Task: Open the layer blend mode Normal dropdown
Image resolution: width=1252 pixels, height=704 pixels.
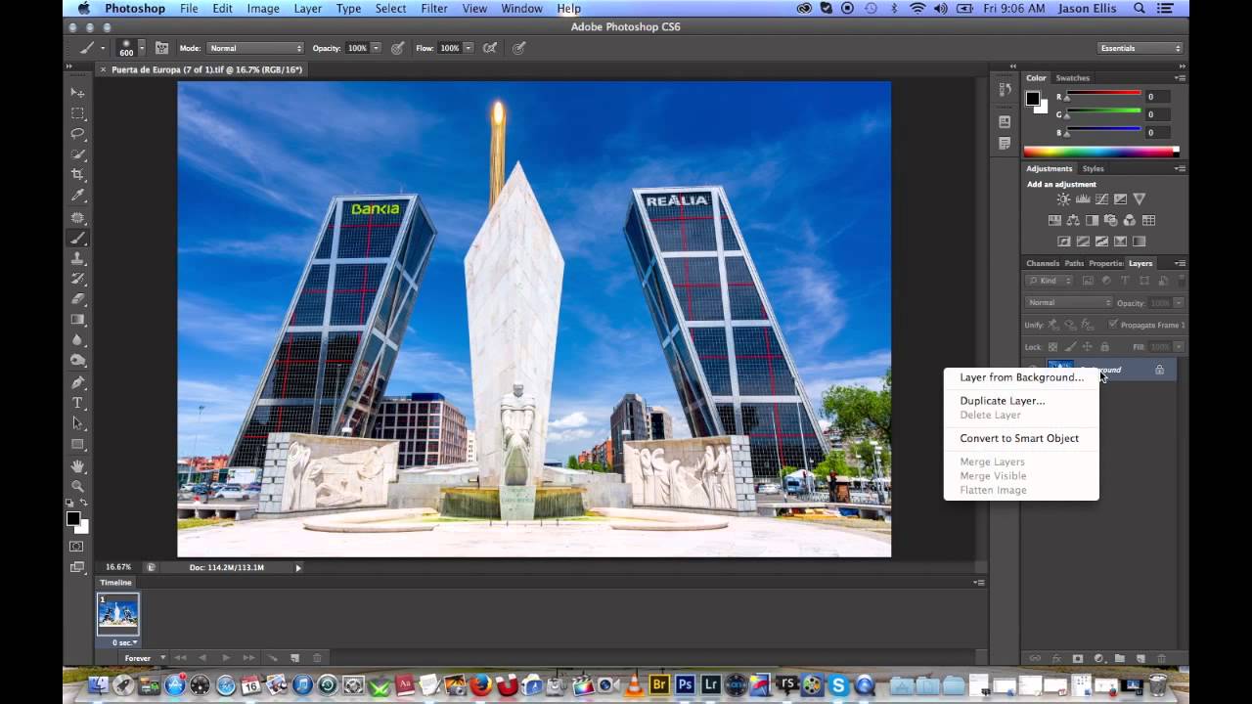Action: [x=1068, y=303]
